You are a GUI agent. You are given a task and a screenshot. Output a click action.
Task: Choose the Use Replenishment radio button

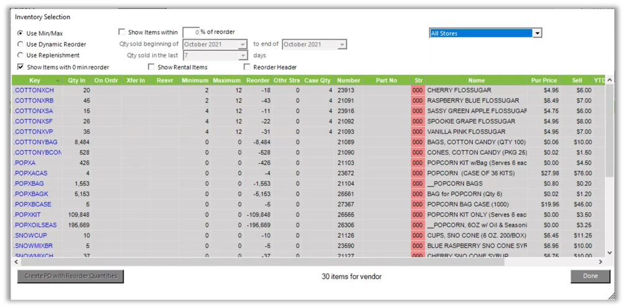pyautogui.click(x=20, y=56)
